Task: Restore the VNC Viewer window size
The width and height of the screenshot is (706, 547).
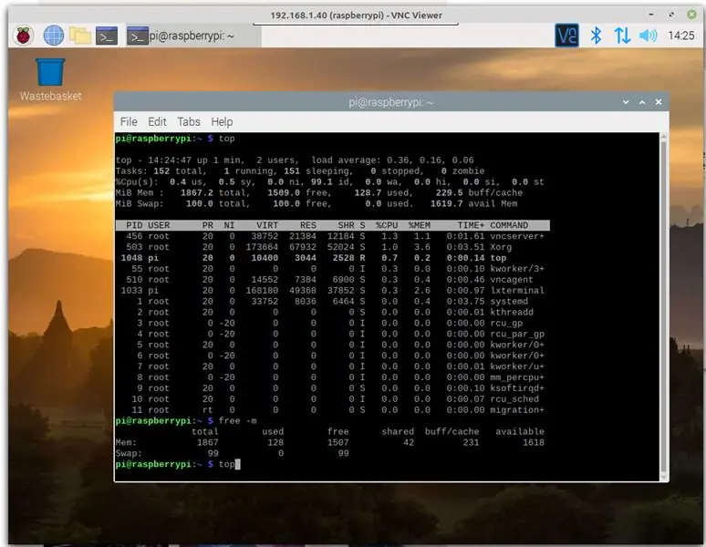Action: click(x=671, y=15)
